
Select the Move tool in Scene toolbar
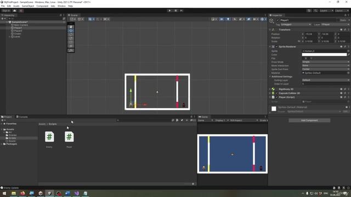[71, 31]
